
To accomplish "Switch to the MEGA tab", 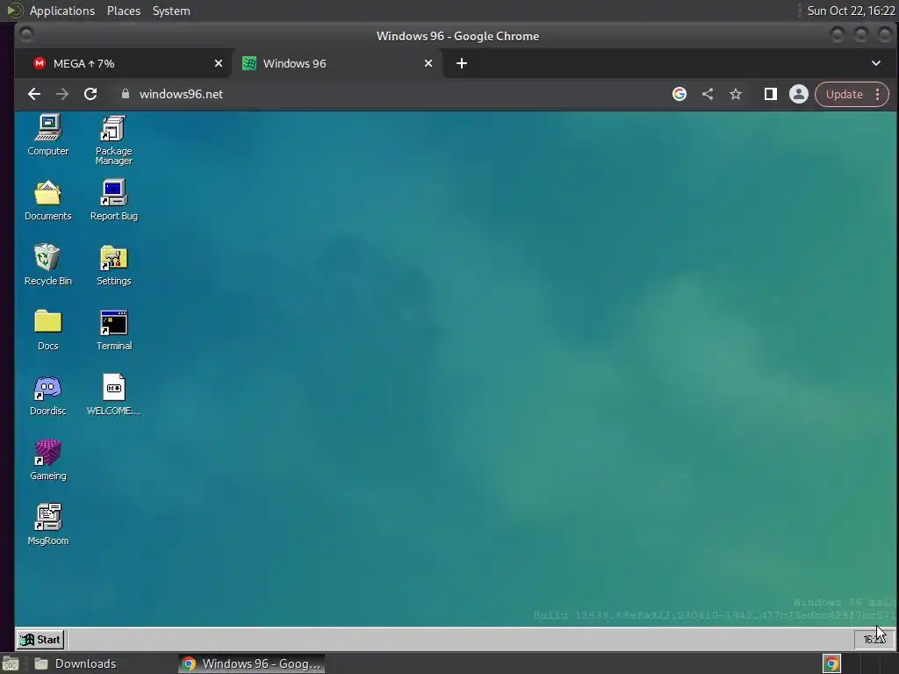I will [x=124, y=63].
